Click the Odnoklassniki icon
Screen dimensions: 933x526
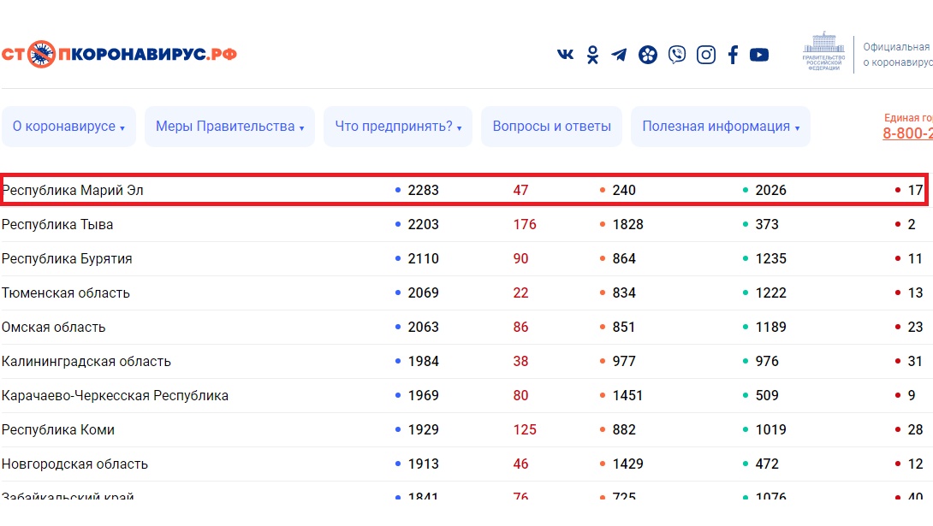point(592,55)
